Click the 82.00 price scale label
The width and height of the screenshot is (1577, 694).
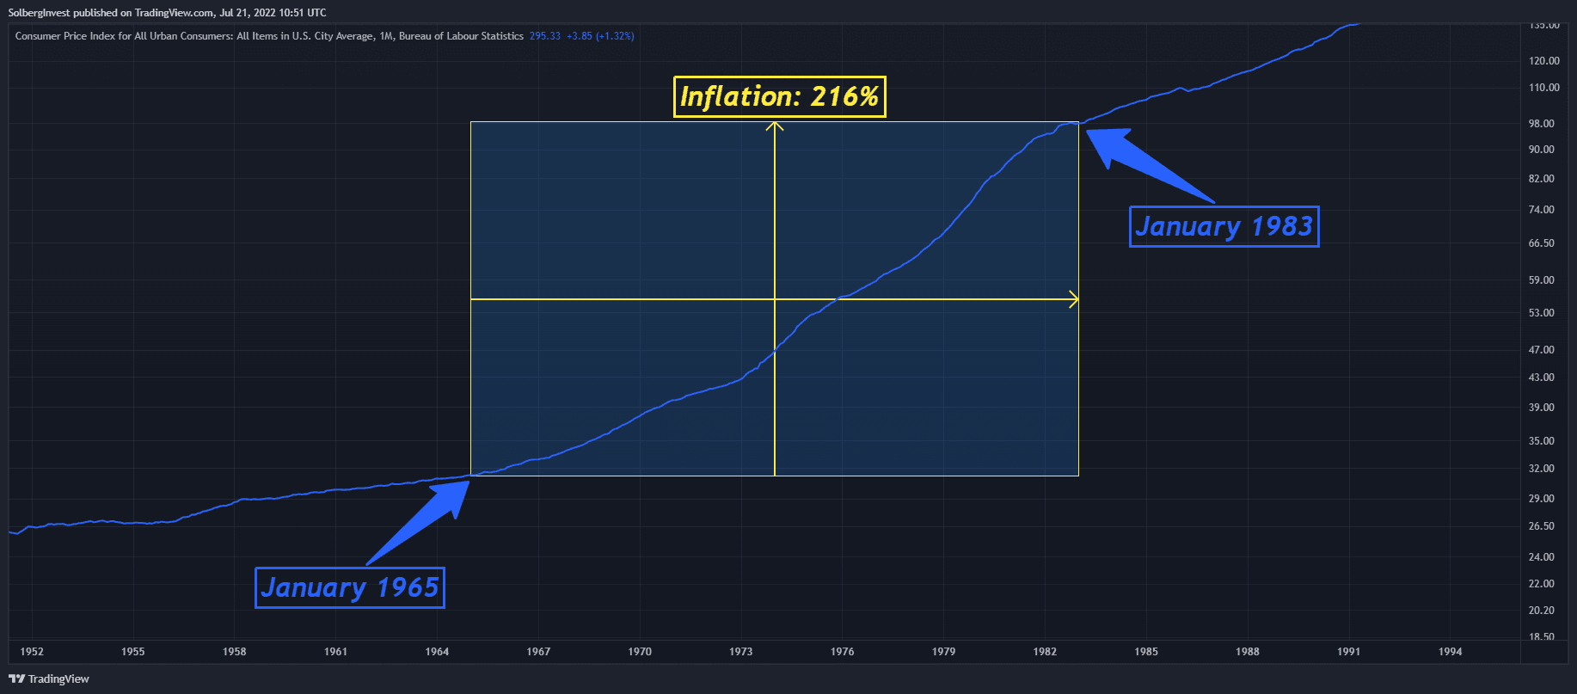pyautogui.click(x=1542, y=179)
